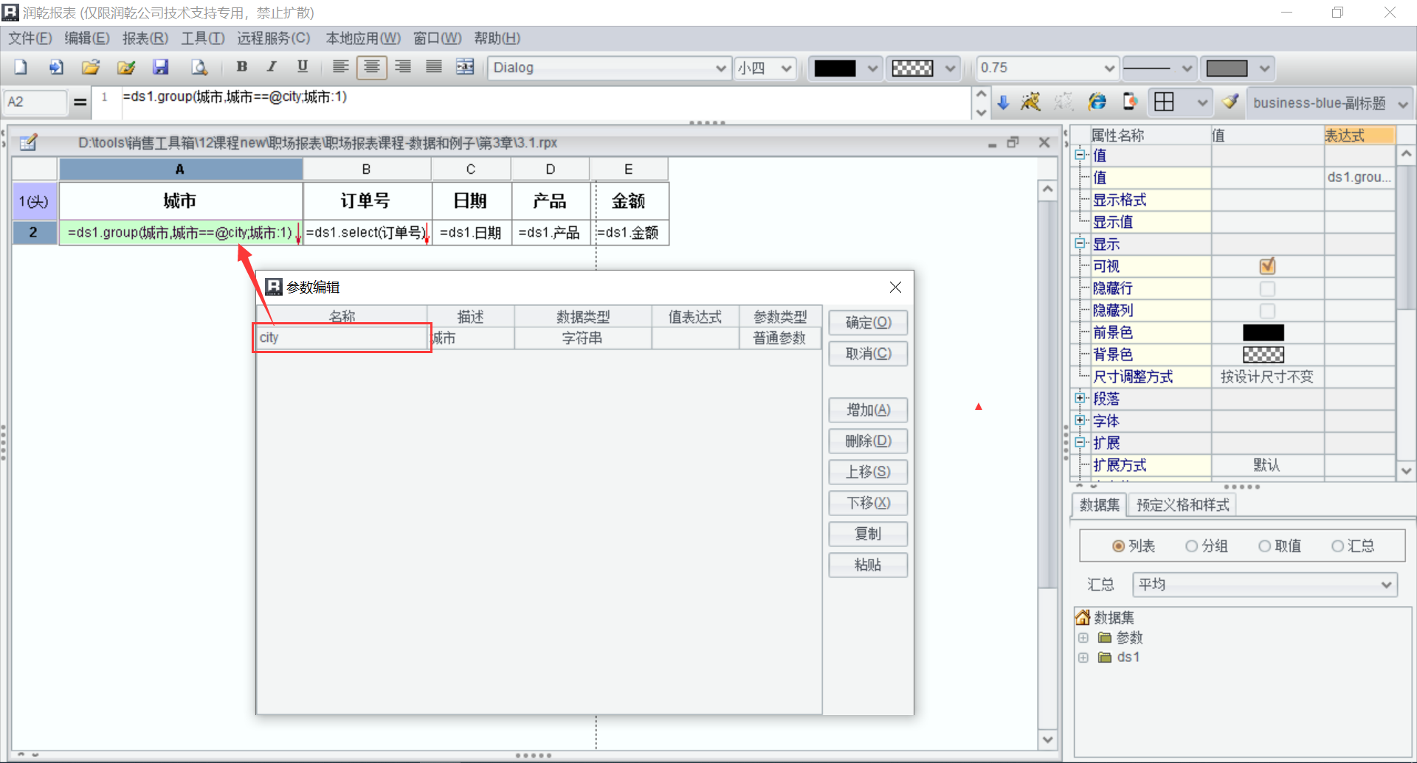Uncheck the 可视 visible checkbox
1417x763 pixels.
(x=1267, y=266)
